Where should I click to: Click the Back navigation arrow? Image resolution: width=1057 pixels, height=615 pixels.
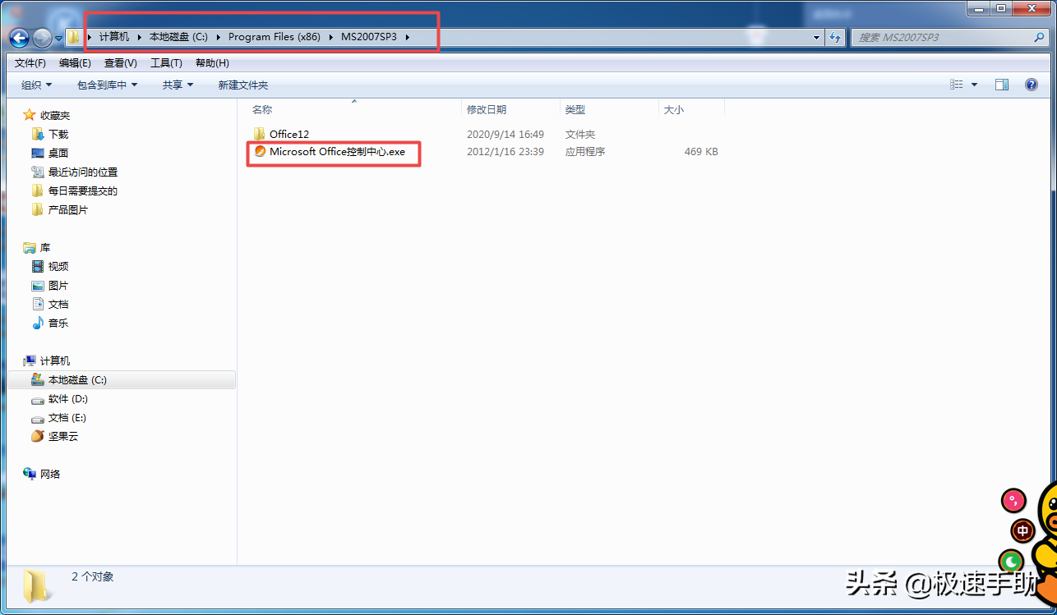[x=19, y=37]
